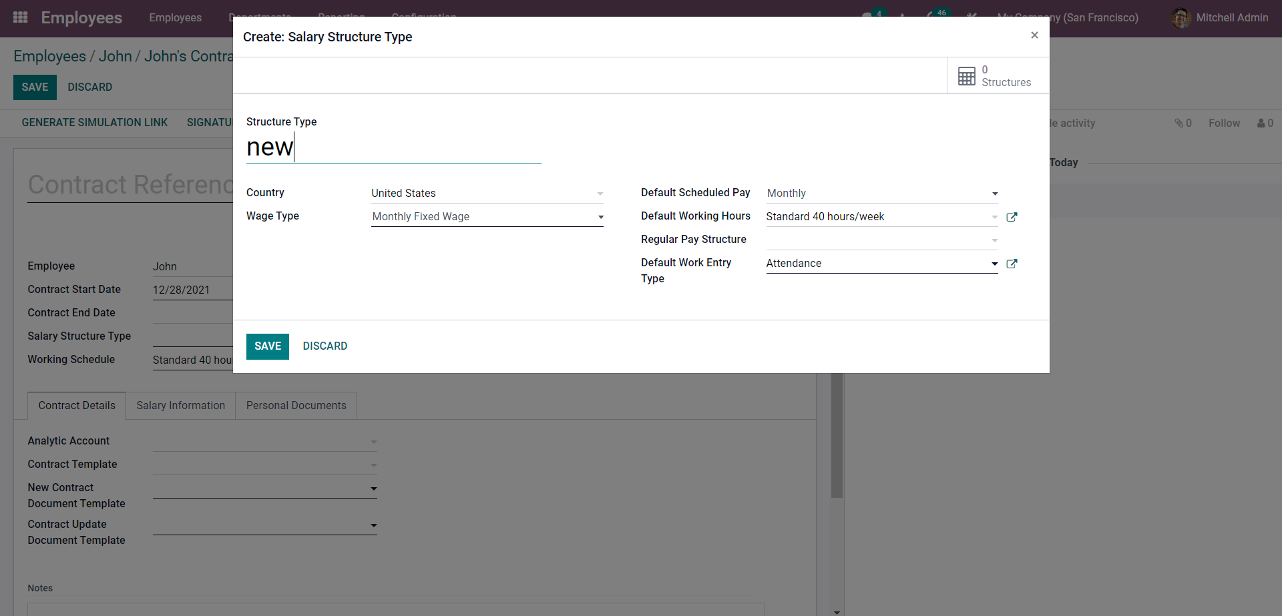
Task: Save the new salary structure type
Action: (267, 346)
